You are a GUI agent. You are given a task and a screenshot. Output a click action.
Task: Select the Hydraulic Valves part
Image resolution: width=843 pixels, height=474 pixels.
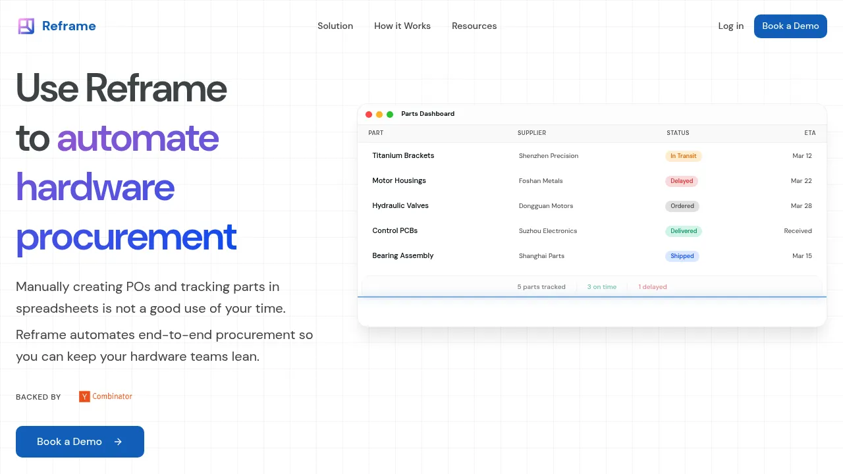(x=400, y=206)
